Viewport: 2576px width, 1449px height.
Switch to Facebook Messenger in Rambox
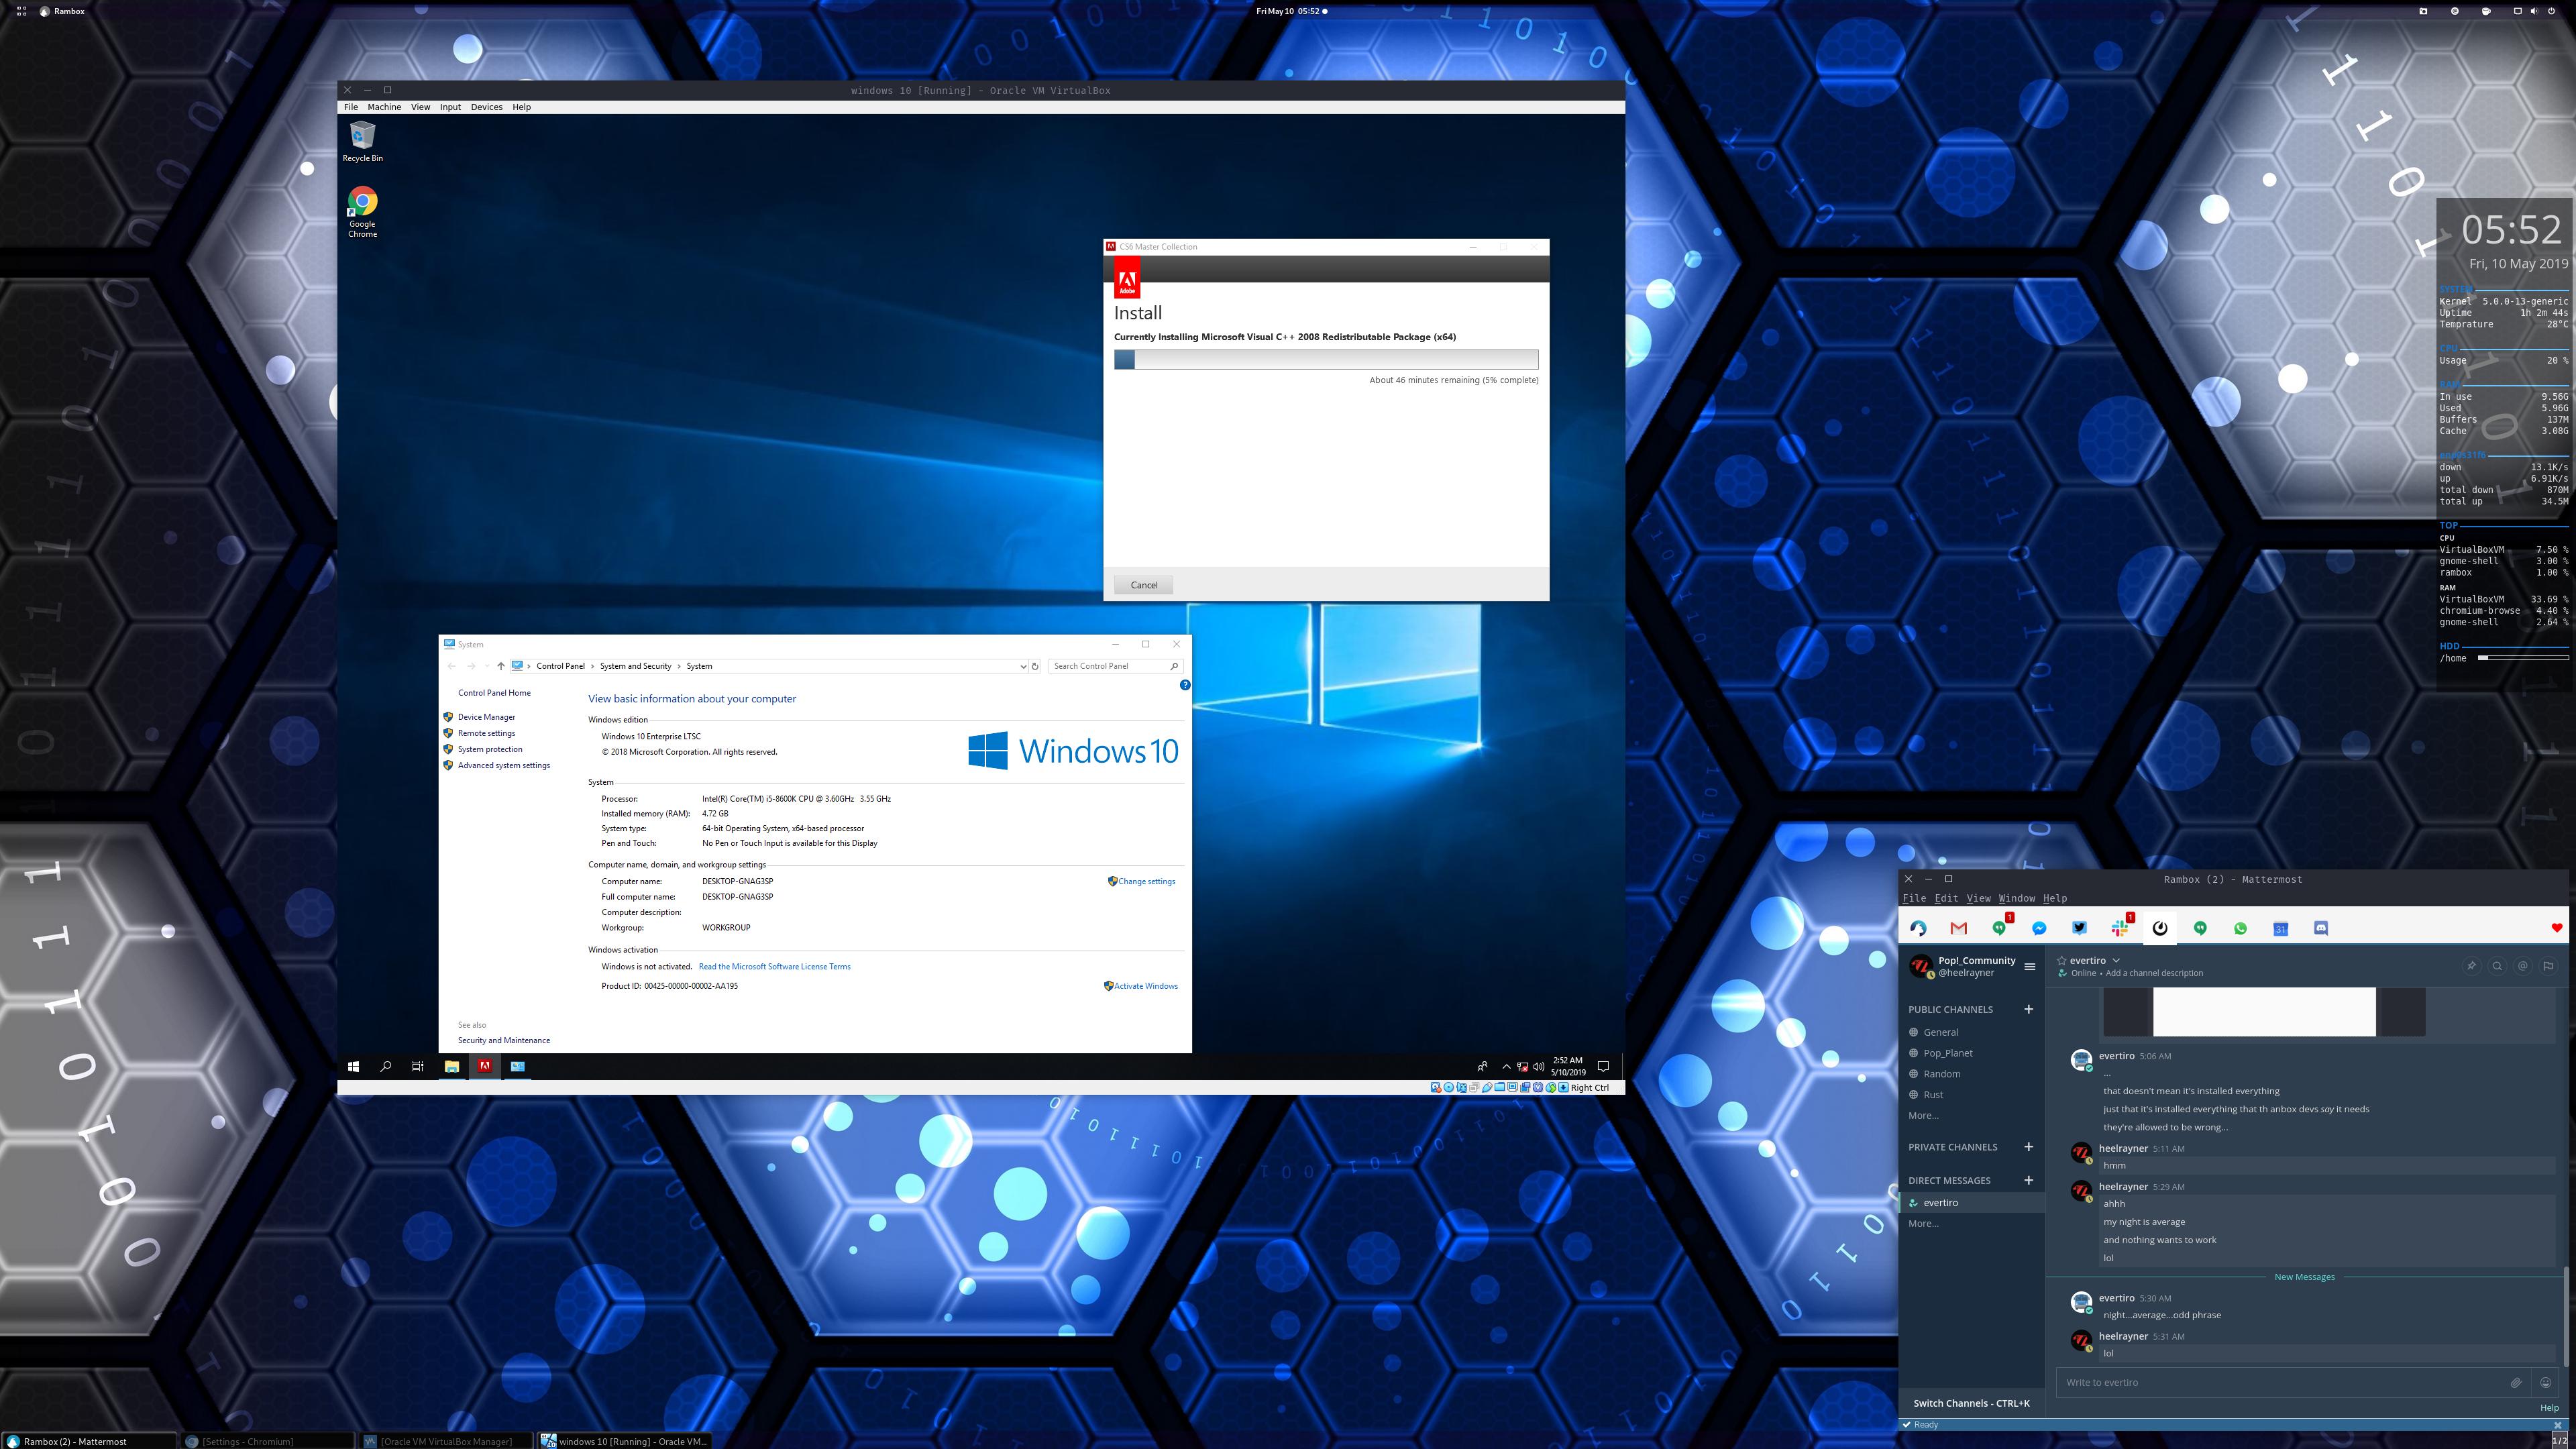2039,928
